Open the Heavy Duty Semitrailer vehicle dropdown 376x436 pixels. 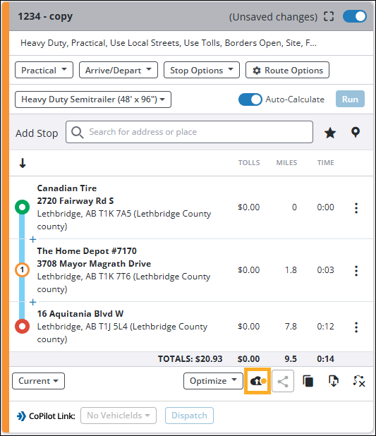(x=93, y=99)
